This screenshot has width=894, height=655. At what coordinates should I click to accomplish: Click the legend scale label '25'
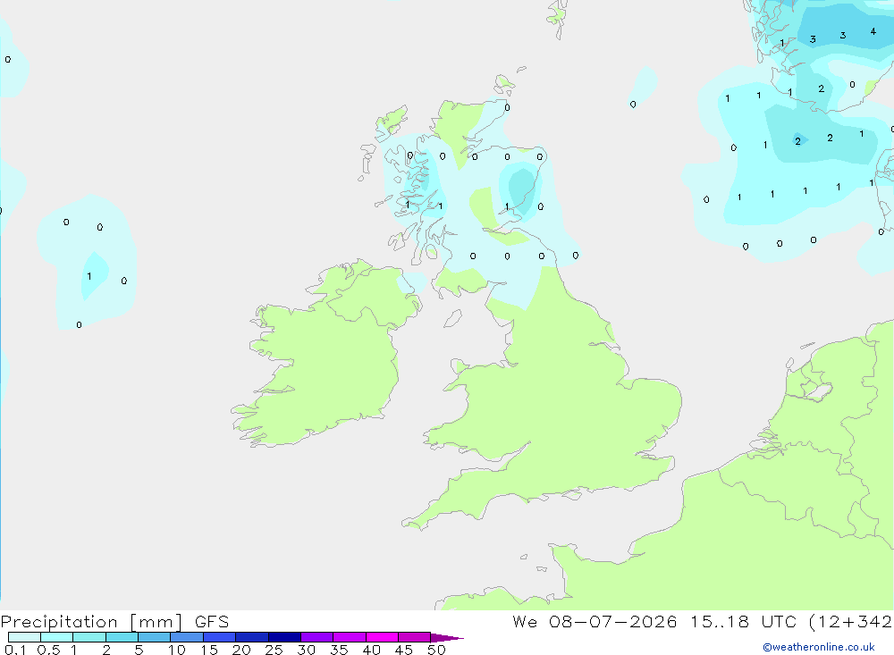coord(274,650)
